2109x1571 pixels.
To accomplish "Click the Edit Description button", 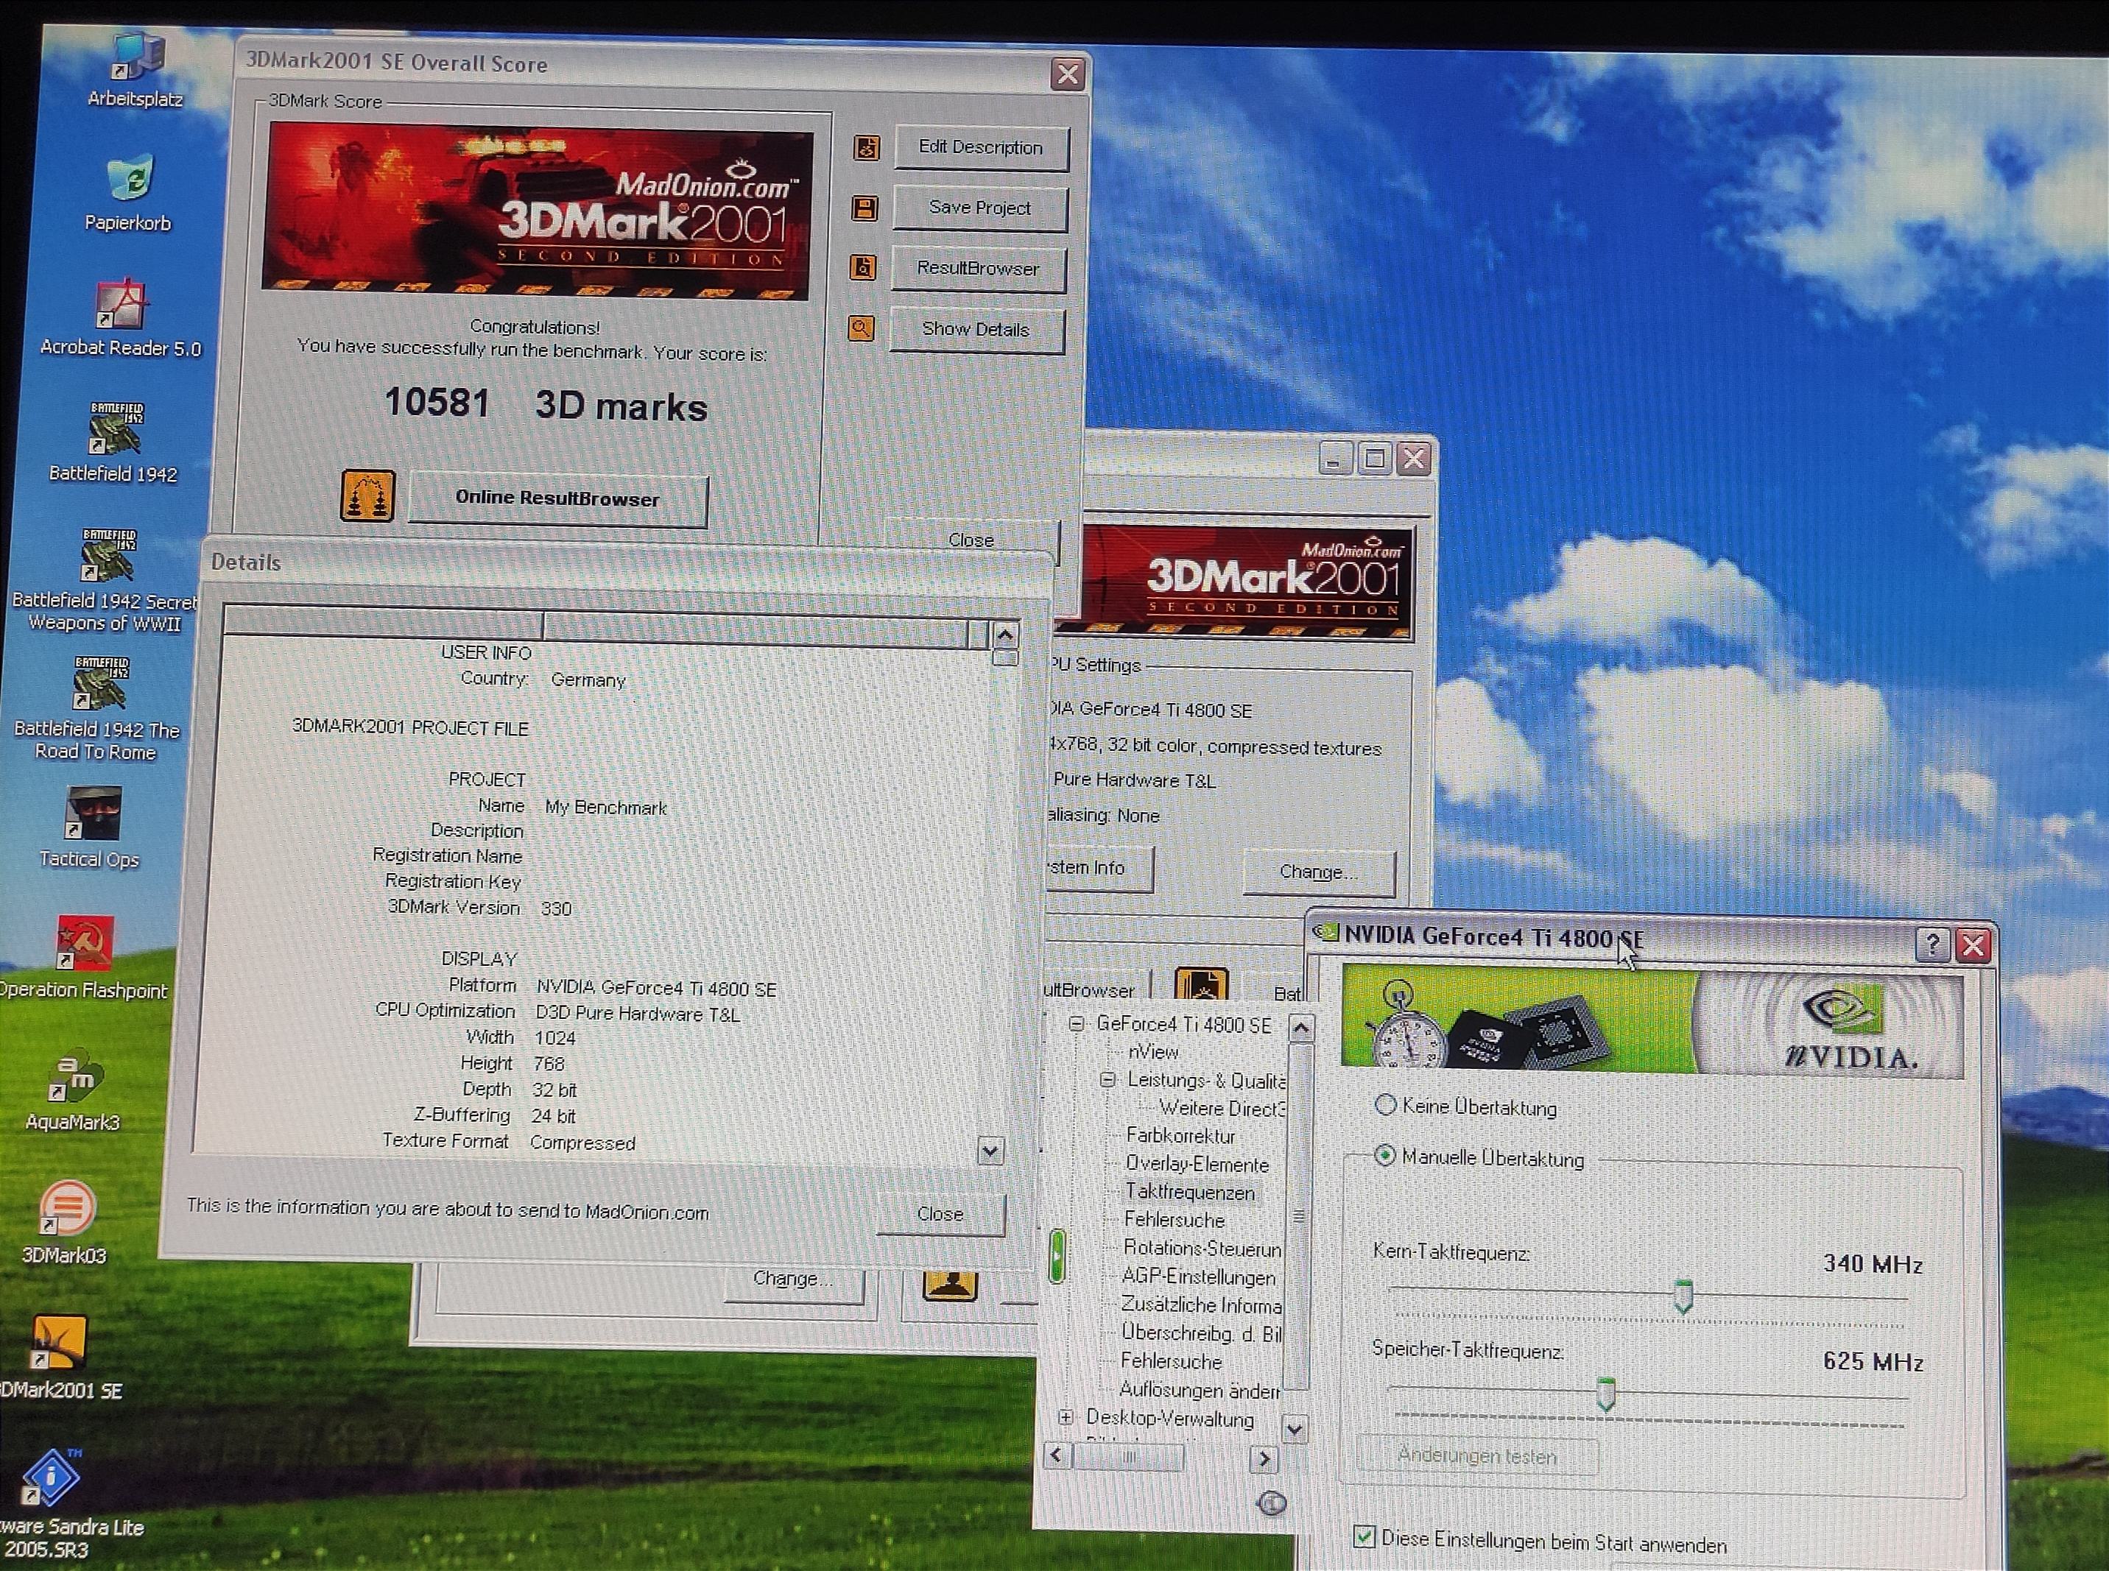I will point(981,149).
